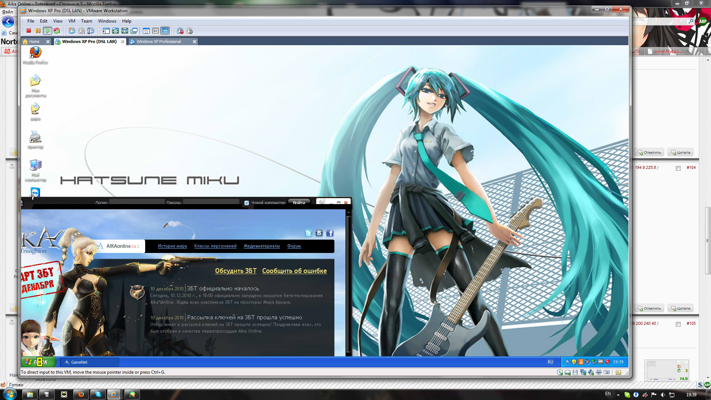The image size is (711, 400).
Task: Open the My Documents folder icon in VM
Action: (35, 86)
